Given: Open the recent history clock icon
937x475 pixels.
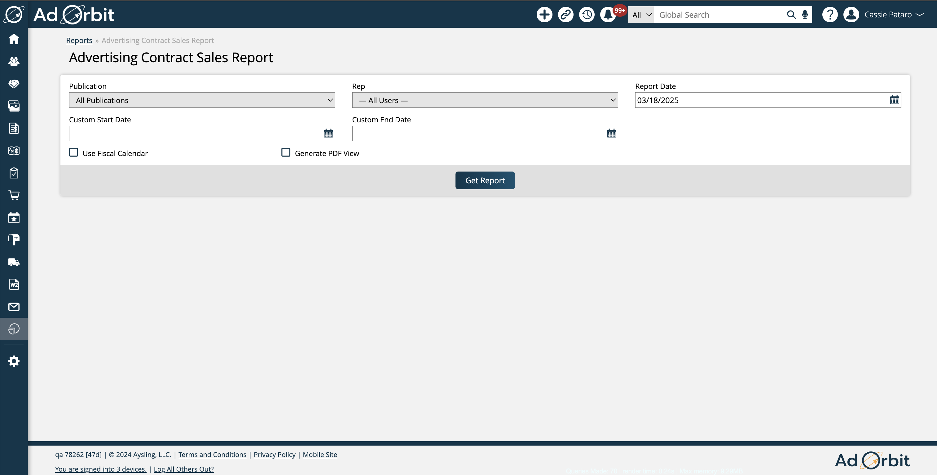Looking at the screenshot, I should pyautogui.click(x=586, y=15).
